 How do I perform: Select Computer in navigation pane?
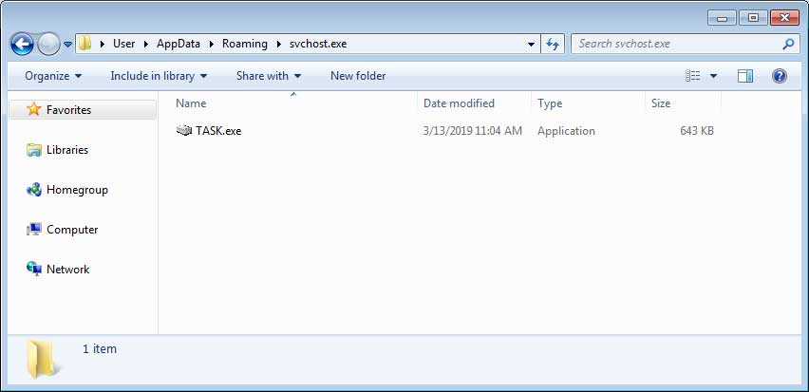72,230
